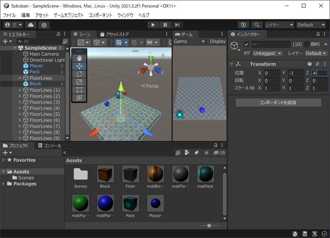Select Main Camera in Hierarchy

[x=44, y=54]
